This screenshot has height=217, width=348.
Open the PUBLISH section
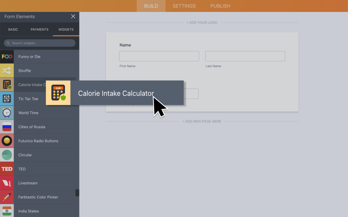(x=220, y=6)
